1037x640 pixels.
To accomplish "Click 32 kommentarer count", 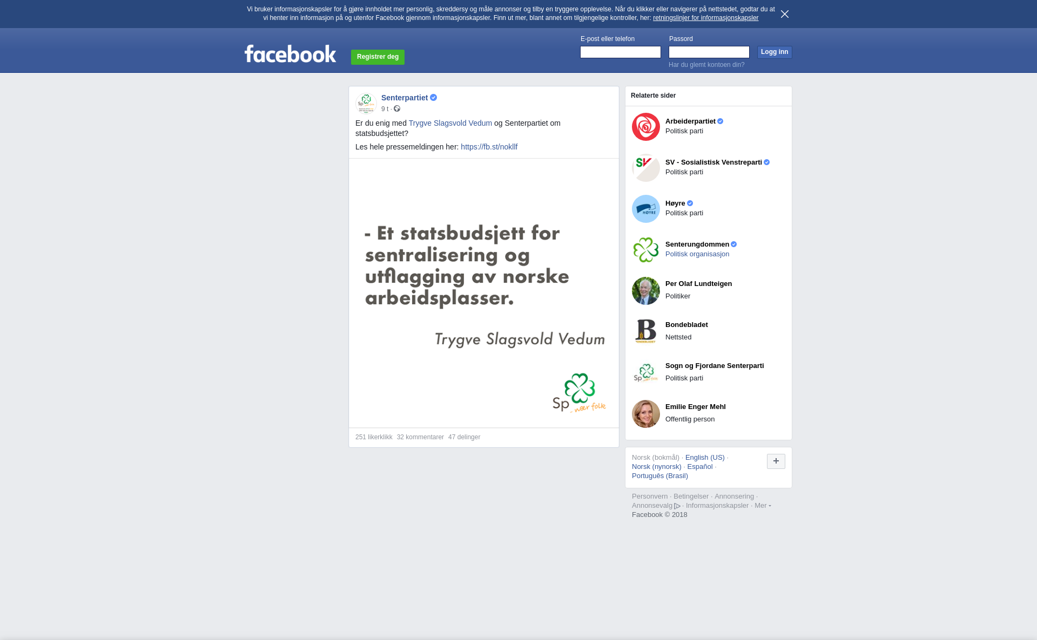I will pyautogui.click(x=420, y=437).
